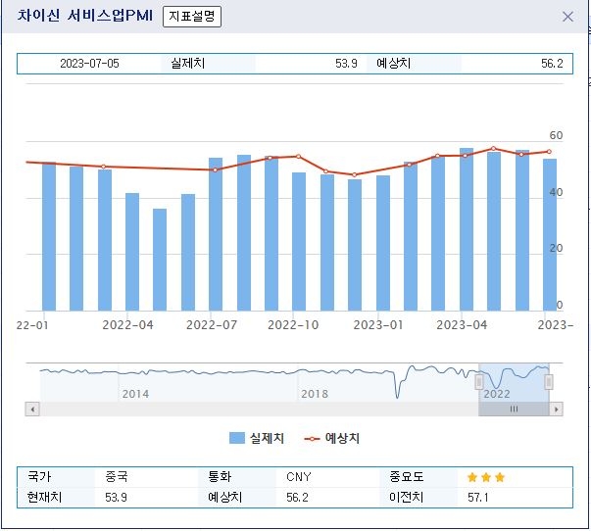The width and height of the screenshot is (591, 531).
Task: Click the rightmost blue bar at 2023-07
Action: pos(550,235)
